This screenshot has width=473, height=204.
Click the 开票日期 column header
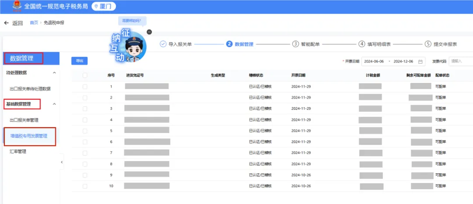coord(298,75)
